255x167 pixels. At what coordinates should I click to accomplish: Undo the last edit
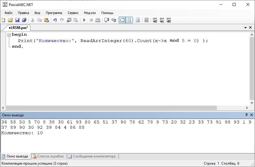55,20
